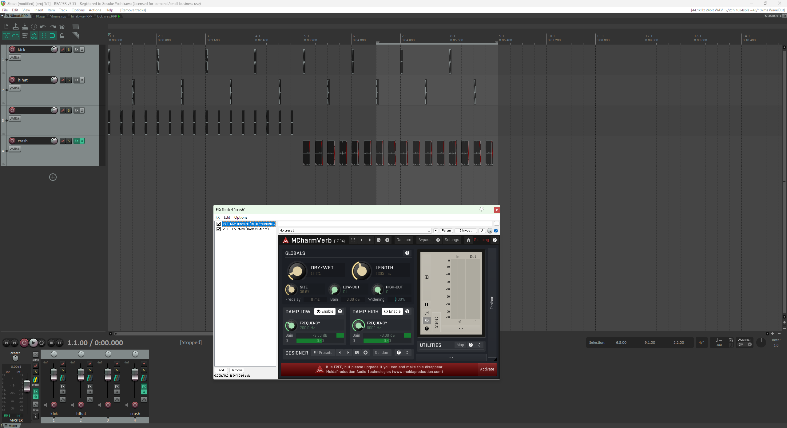The height and width of the screenshot is (428, 787).
Task: Click the Remove button in FX window
Action: coord(236,370)
